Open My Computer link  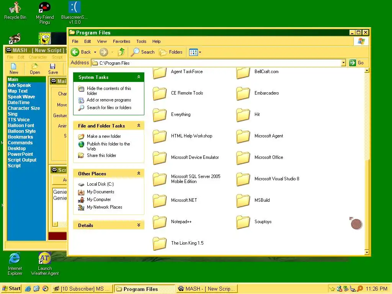tap(99, 199)
